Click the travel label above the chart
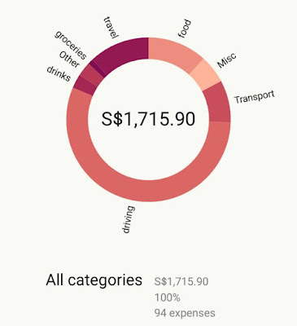 coord(111,28)
